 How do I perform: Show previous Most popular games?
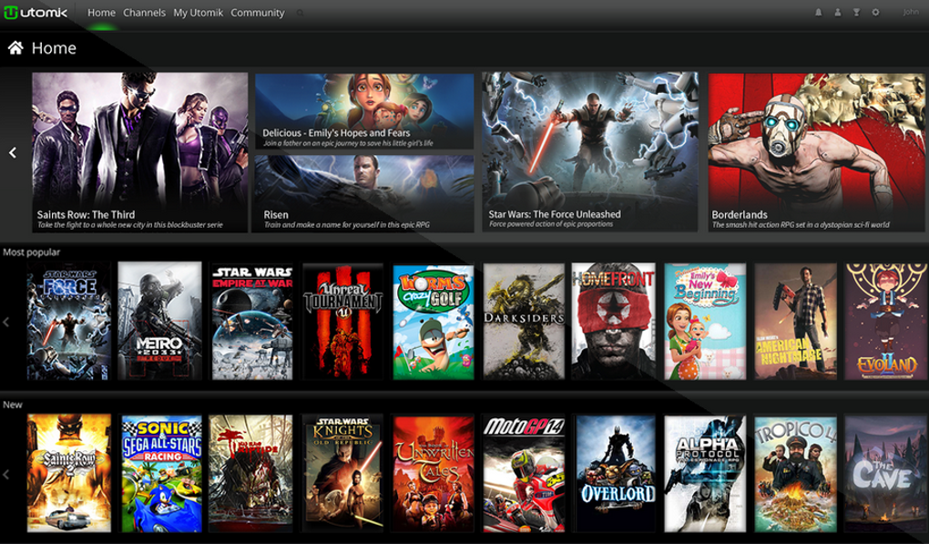point(6,322)
